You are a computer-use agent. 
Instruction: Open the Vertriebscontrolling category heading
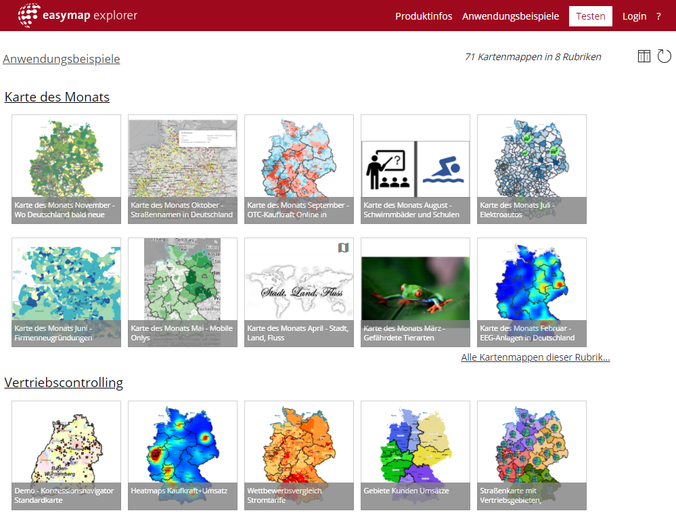pyautogui.click(x=64, y=382)
